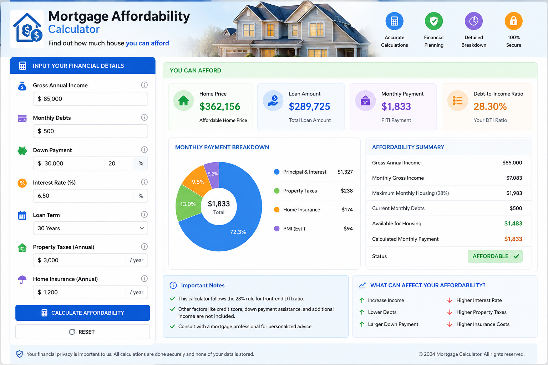Image resolution: width=548 pixels, height=365 pixels.
Task: Click the Home Insurance field showing 1,200
Action: pyautogui.click(x=79, y=292)
